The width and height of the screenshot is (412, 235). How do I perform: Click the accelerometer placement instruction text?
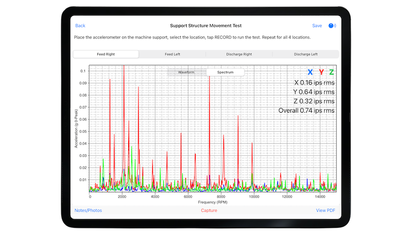coord(192,37)
